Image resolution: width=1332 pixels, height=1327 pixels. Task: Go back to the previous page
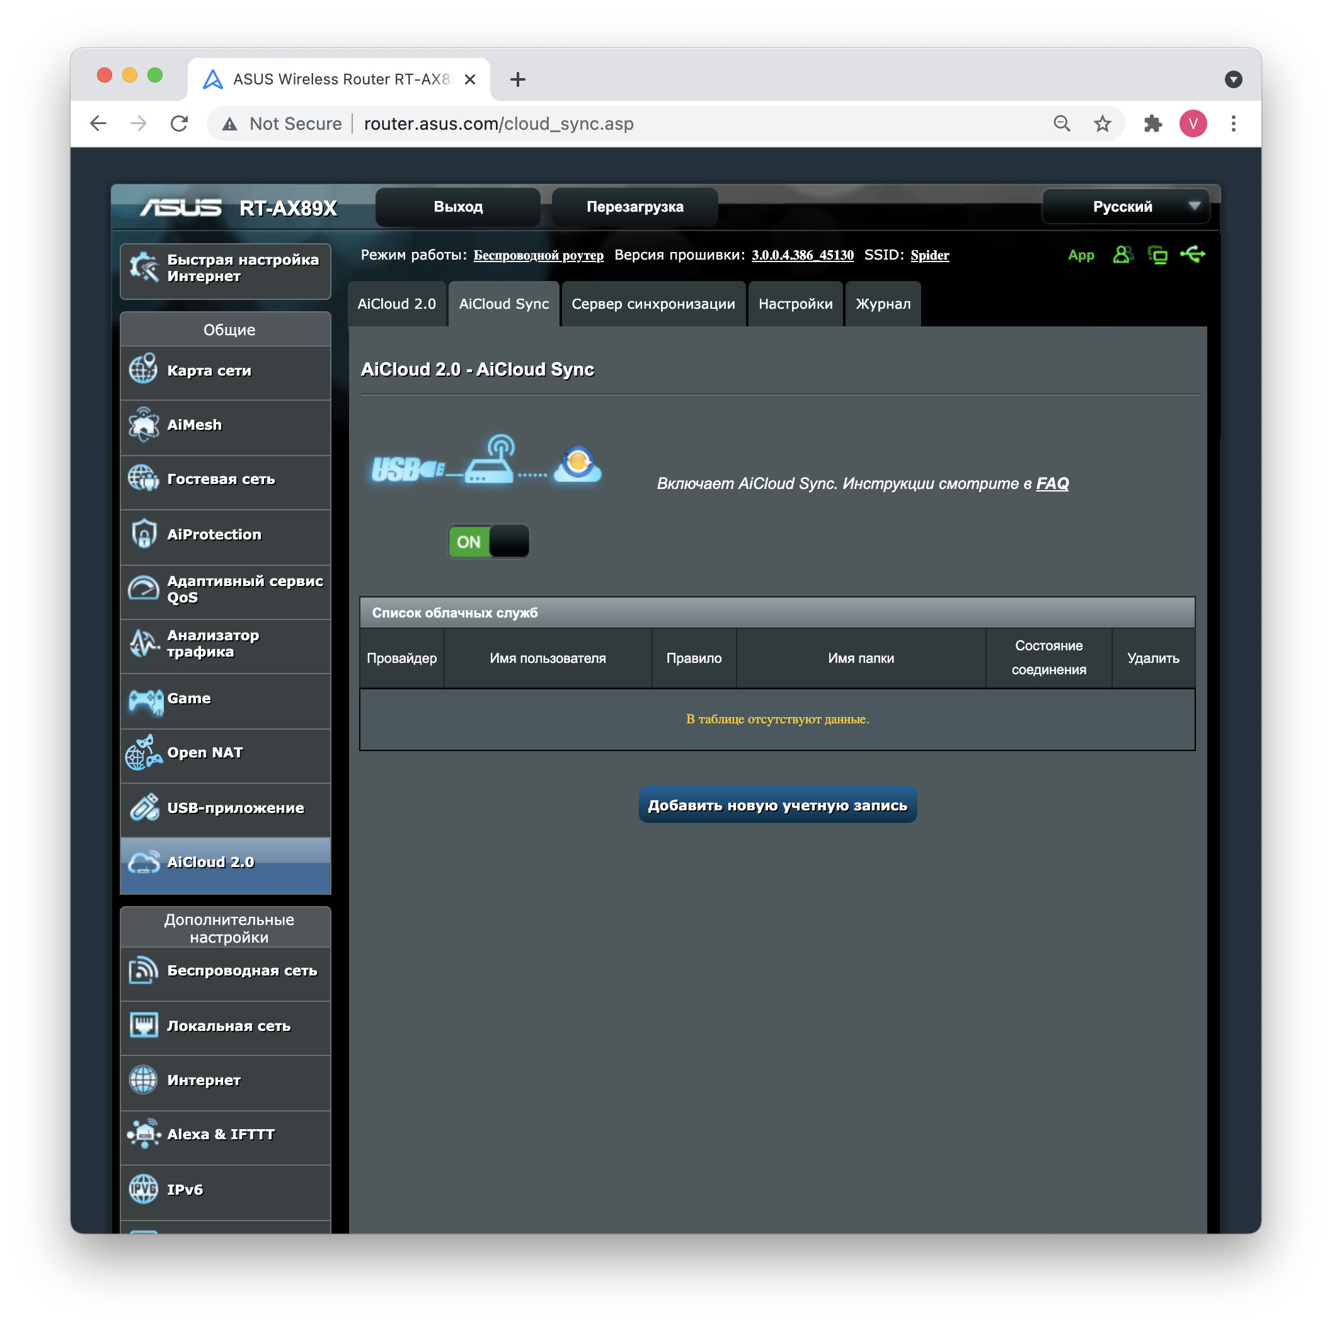click(98, 124)
